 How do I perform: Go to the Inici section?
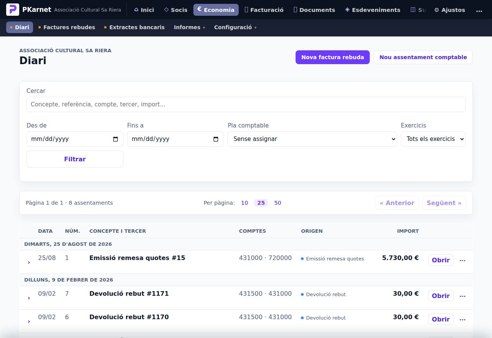tap(144, 10)
